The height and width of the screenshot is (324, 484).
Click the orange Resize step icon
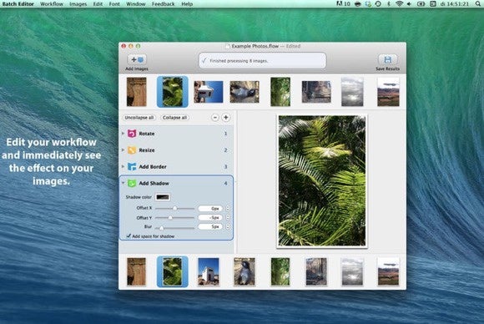coord(132,150)
